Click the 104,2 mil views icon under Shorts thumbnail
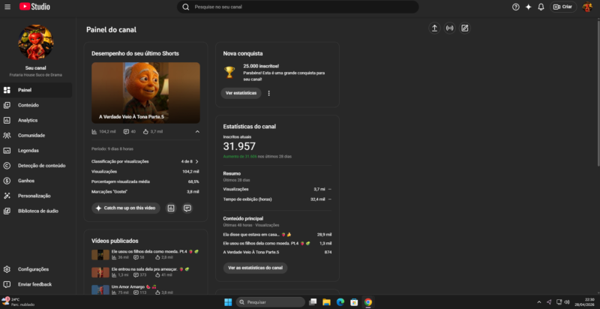The width and height of the screenshot is (600, 309). click(94, 131)
